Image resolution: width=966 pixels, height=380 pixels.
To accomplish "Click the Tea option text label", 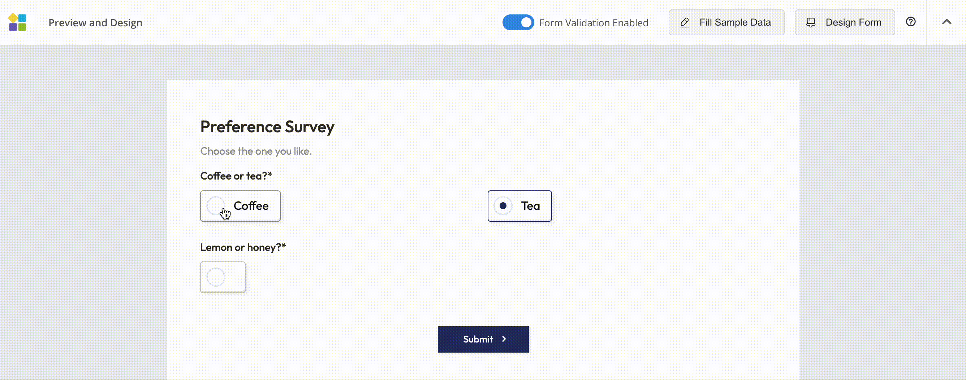I will pos(530,206).
